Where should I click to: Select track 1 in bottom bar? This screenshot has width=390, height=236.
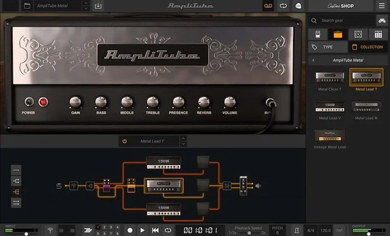pos(98,227)
